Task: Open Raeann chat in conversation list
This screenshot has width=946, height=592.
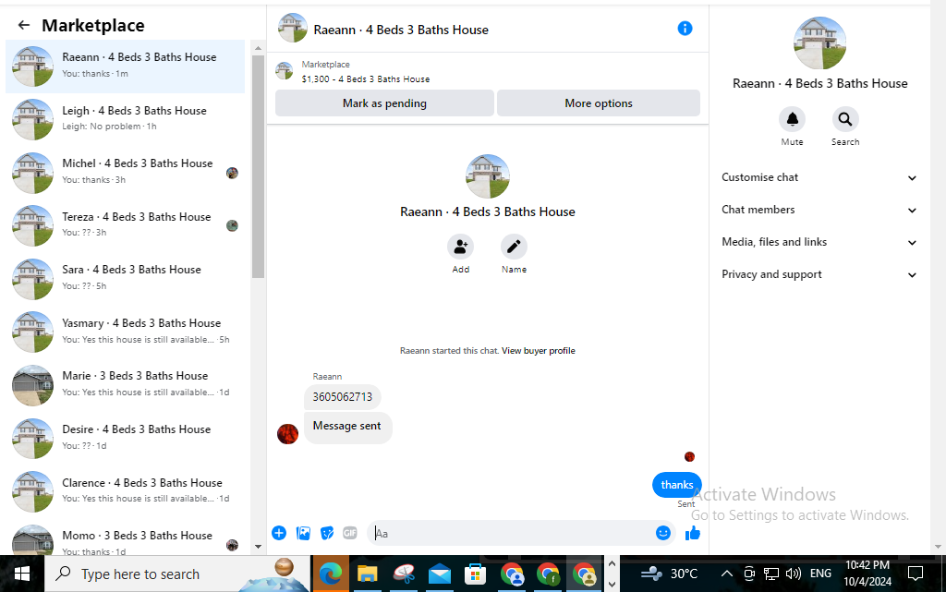Action: [126, 66]
